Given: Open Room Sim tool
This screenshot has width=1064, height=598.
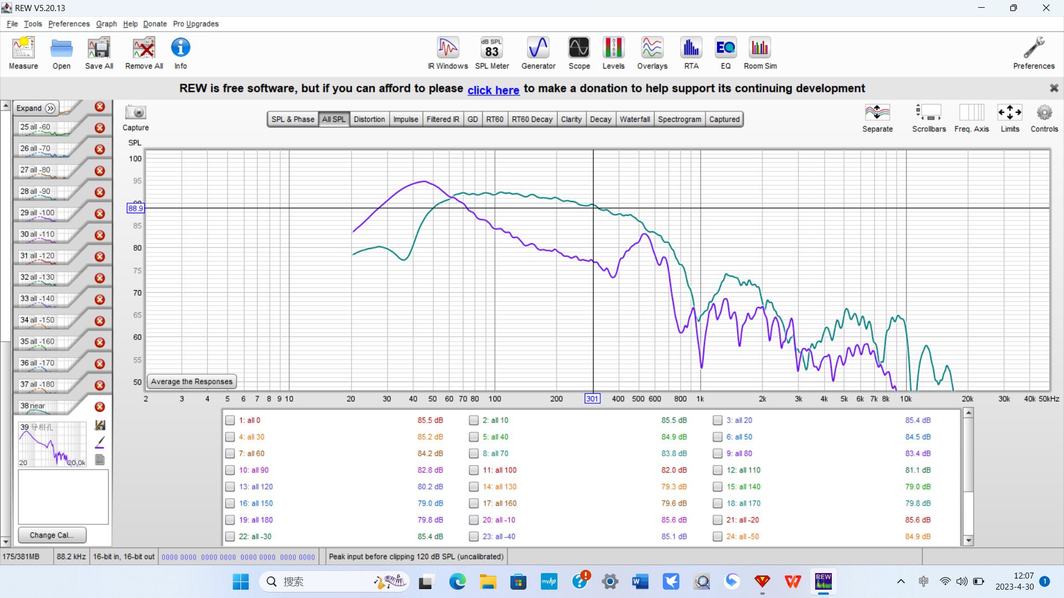Looking at the screenshot, I should 760,53.
